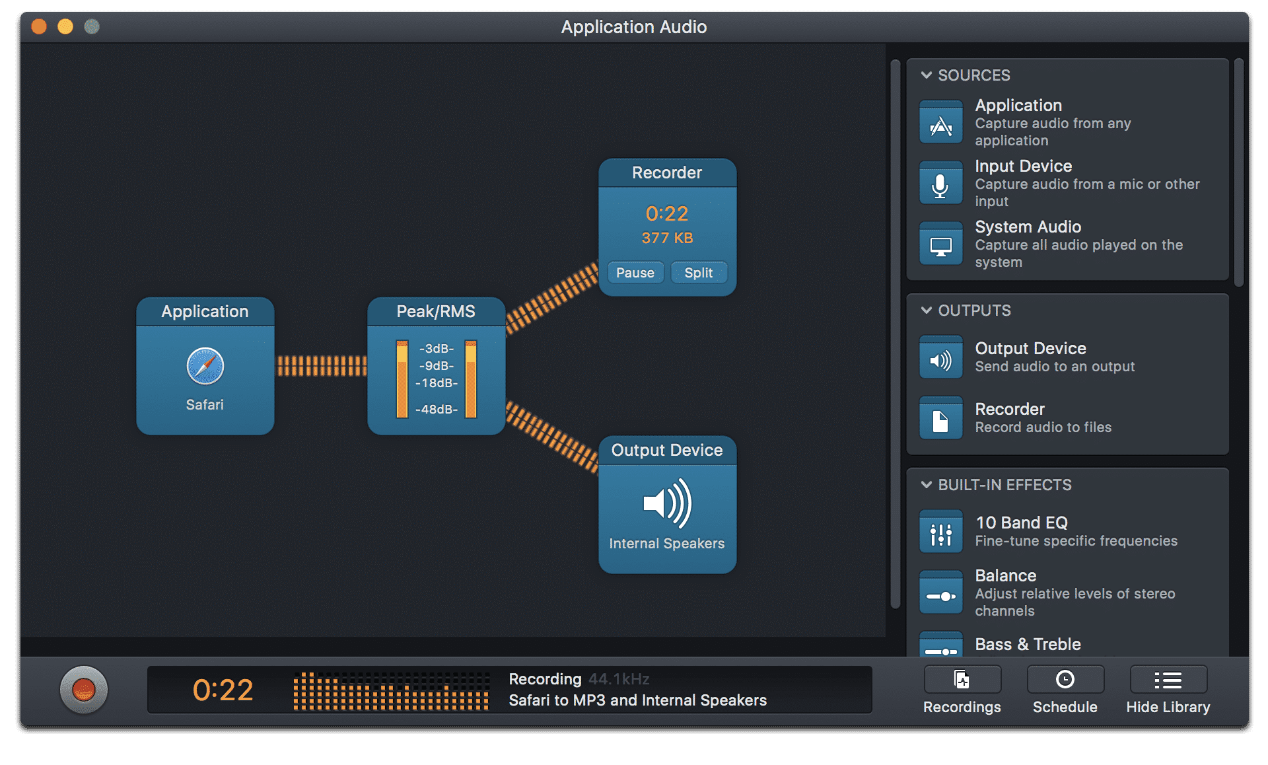Collapse the BUILT-IN EFFECTS section
1268x765 pixels.
(x=927, y=485)
